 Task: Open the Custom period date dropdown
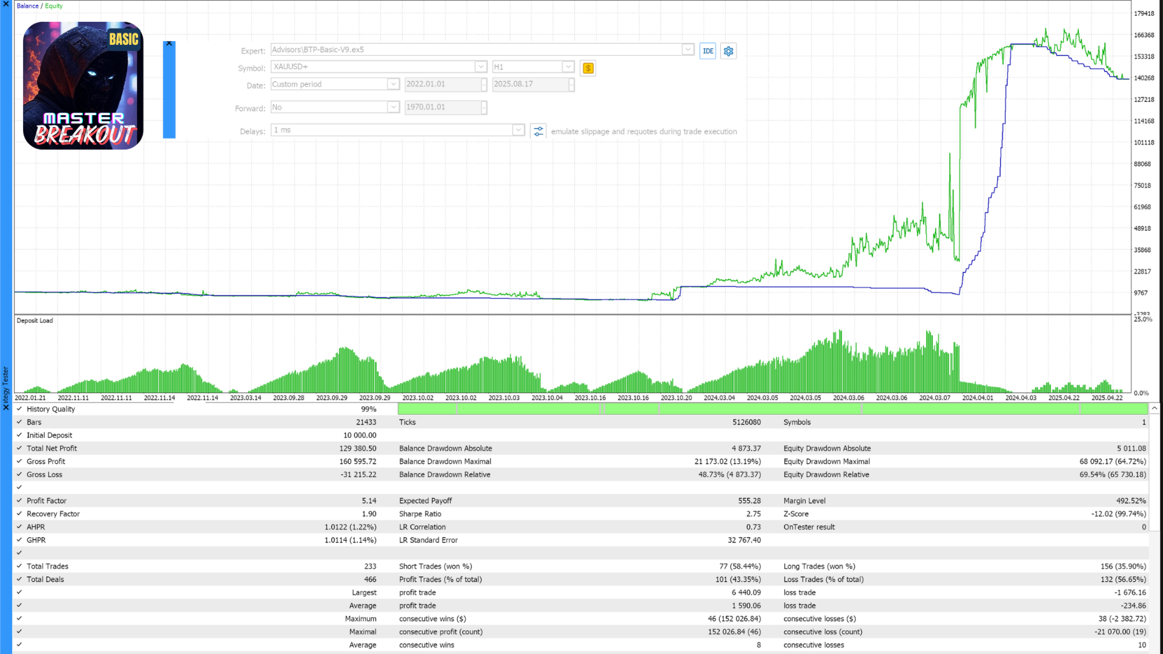(x=393, y=84)
